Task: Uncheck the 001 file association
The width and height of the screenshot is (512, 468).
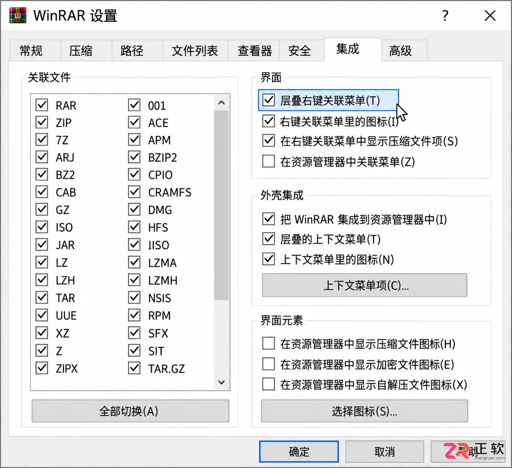Action: (x=134, y=105)
